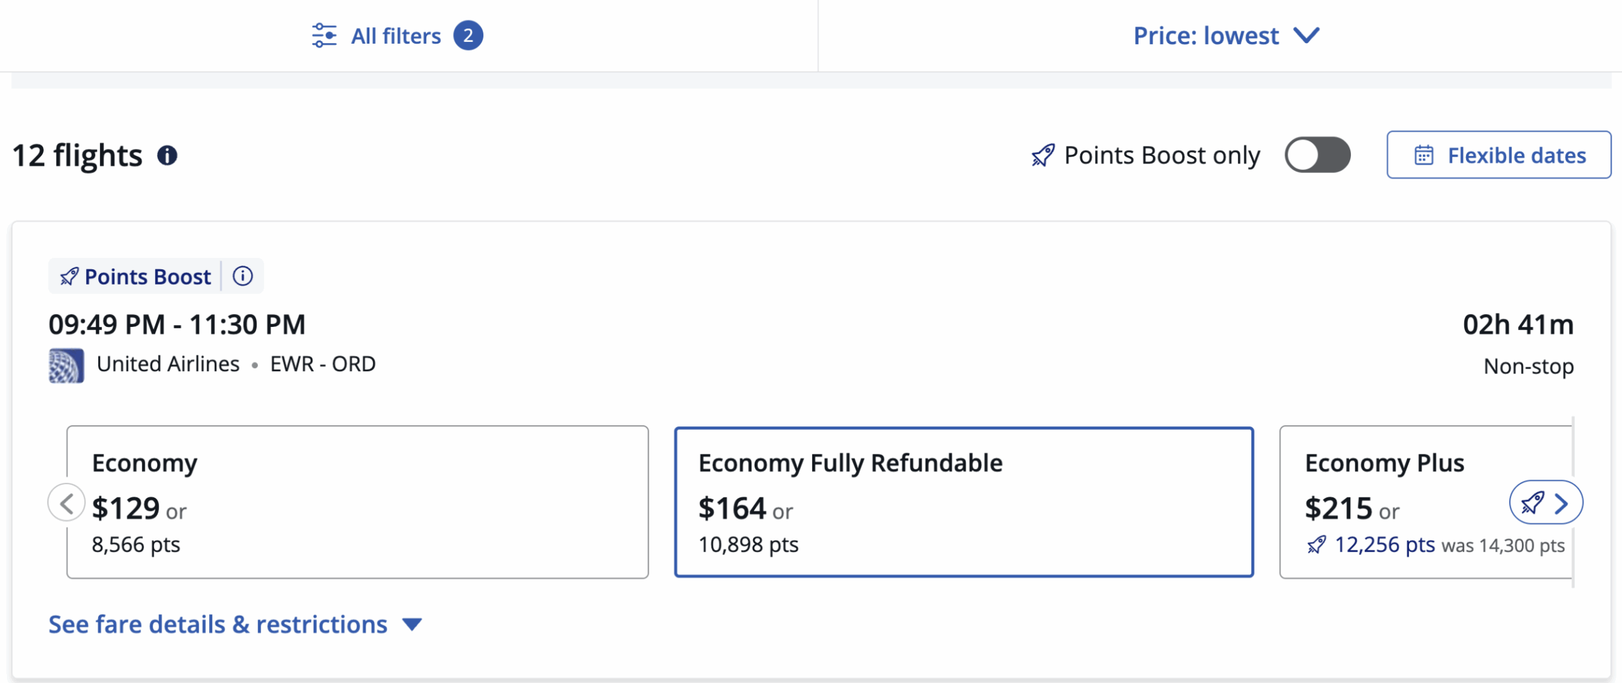The width and height of the screenshot is (1622, 683).
Task: Click the United Airlines logo
Action: tap(67, 366)
